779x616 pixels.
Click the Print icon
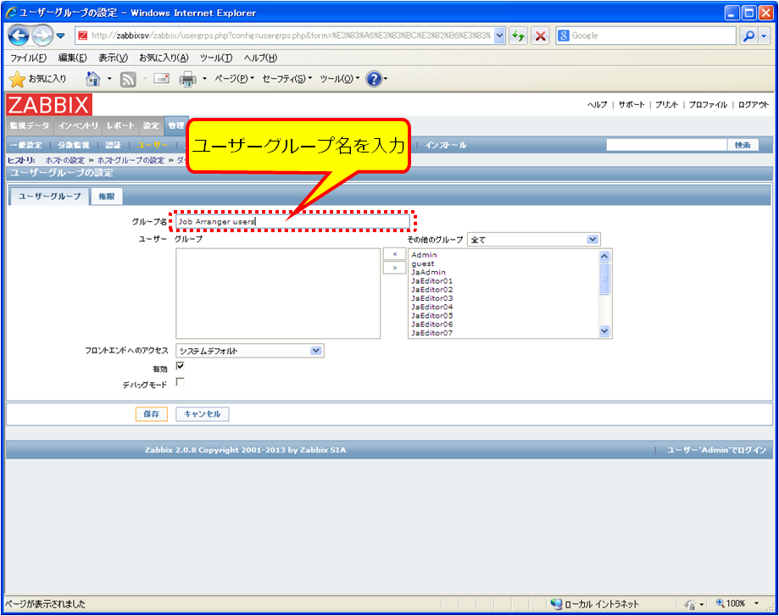click(188, 79)
